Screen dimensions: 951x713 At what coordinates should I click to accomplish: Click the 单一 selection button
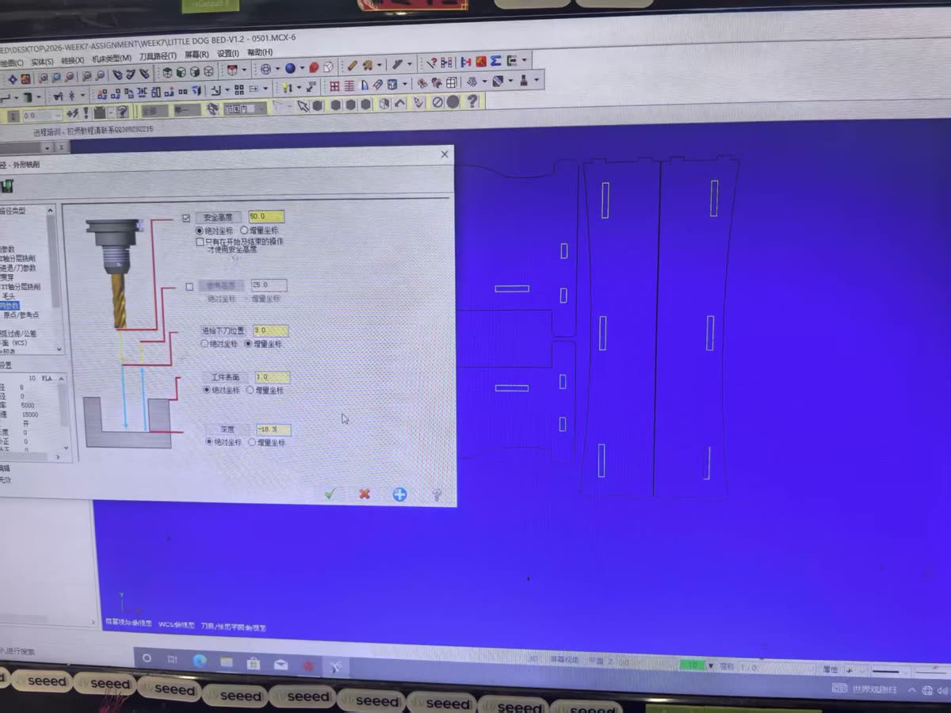point(187,109)
